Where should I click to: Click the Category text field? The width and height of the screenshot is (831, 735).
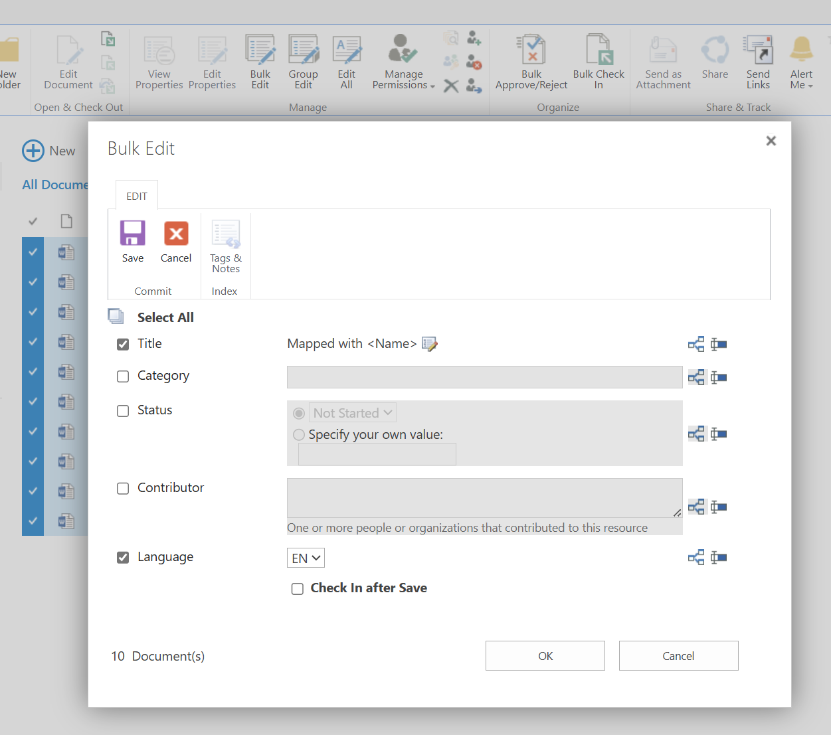coord(485,377)
